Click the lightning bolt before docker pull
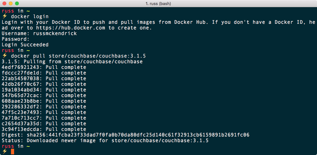317x155 pixels. click(4, 56)
